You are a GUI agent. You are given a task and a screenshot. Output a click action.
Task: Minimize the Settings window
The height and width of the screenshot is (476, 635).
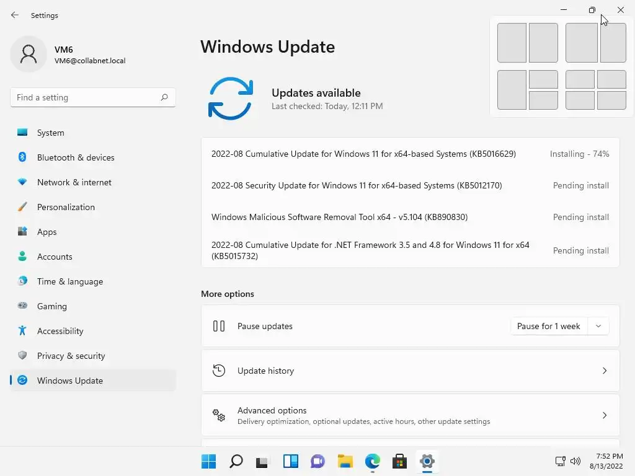[x=563, y=10]
